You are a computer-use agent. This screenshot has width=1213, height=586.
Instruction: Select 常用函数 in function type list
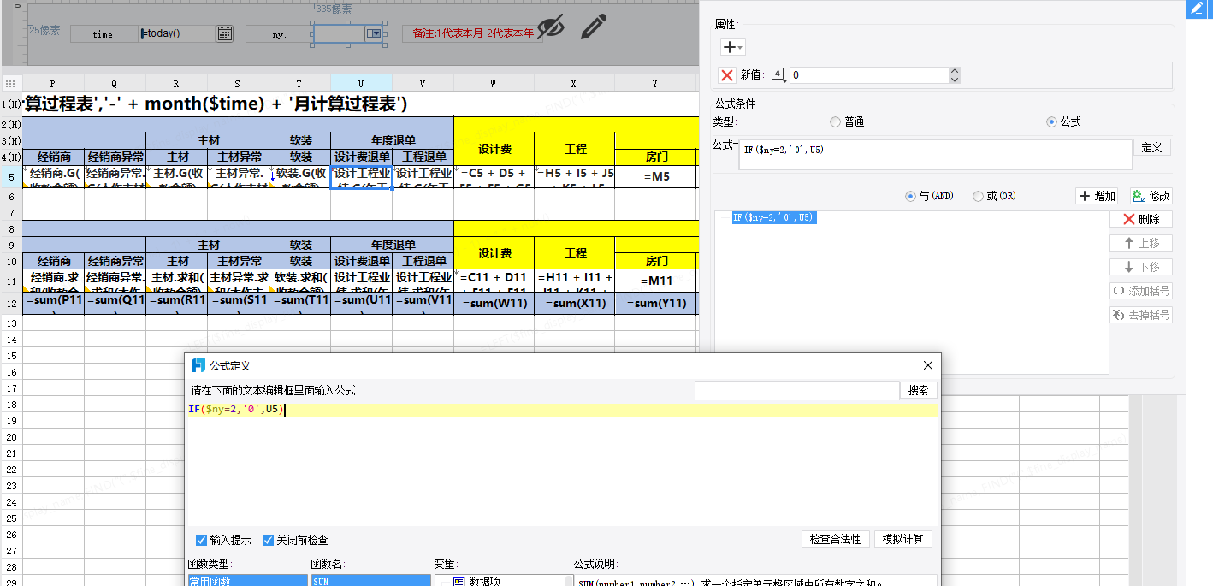tap(248, 581)
